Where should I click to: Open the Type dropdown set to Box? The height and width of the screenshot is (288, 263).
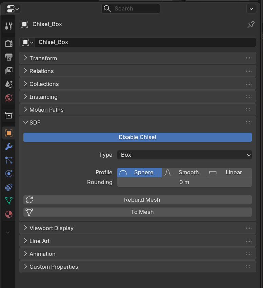[184, 155]
